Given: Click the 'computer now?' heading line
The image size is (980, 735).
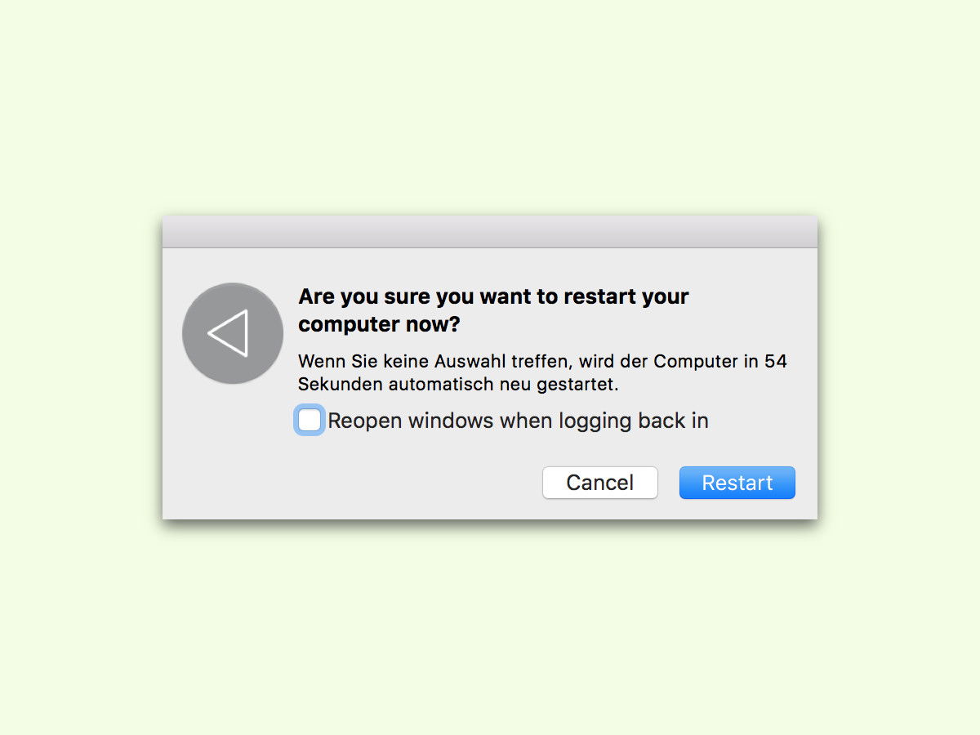Looking at the screenshot, I should (x=379, y=324).
